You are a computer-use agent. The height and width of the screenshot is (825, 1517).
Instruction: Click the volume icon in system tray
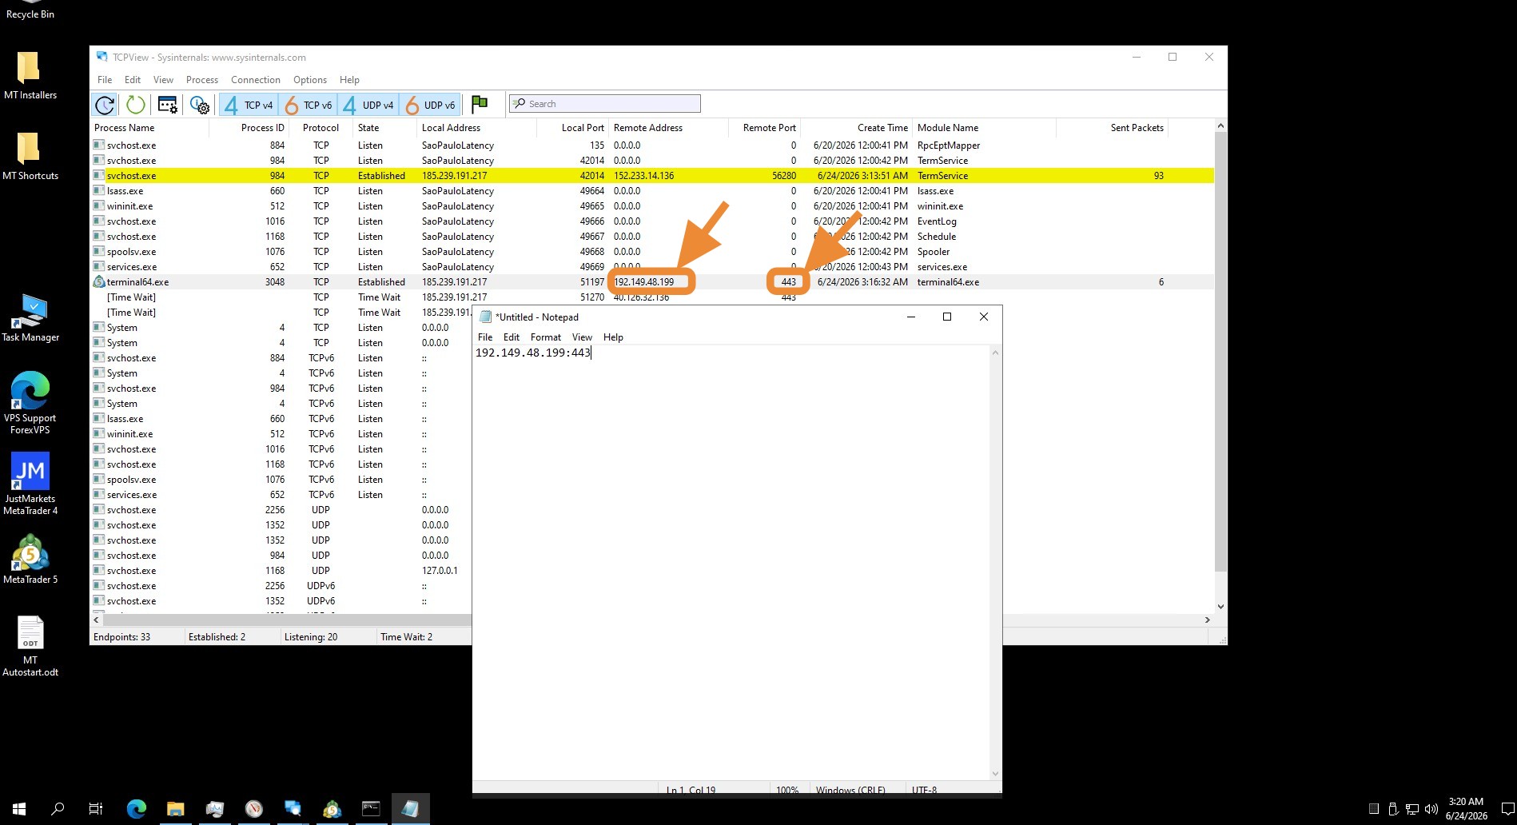tap(1431, 809)
